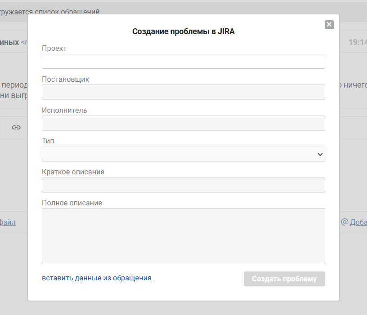Click the Создать проблему button
Screen dimensions: 367x315
pyautogui.click(x=284, y=279)
